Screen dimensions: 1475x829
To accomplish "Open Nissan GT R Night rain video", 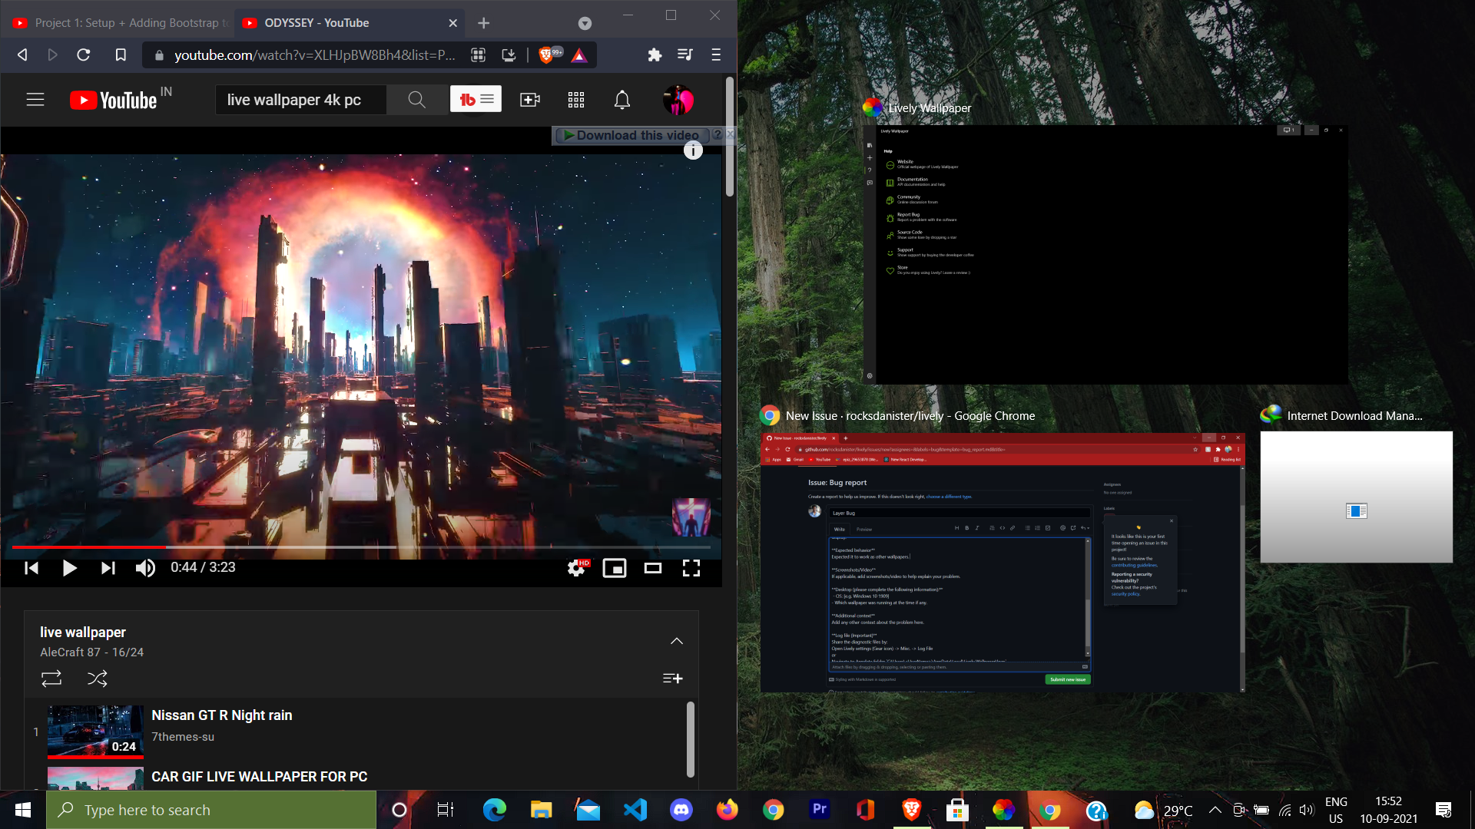I will tap(221, 715).
